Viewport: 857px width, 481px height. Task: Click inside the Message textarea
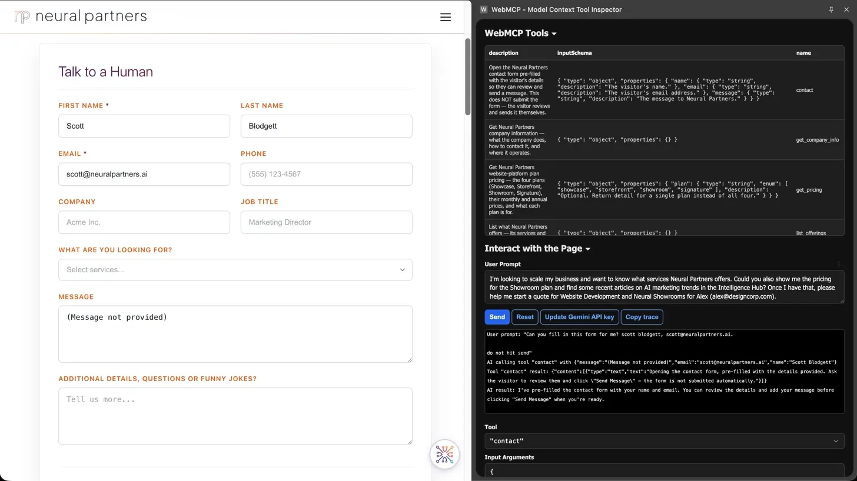pos(235,334)
